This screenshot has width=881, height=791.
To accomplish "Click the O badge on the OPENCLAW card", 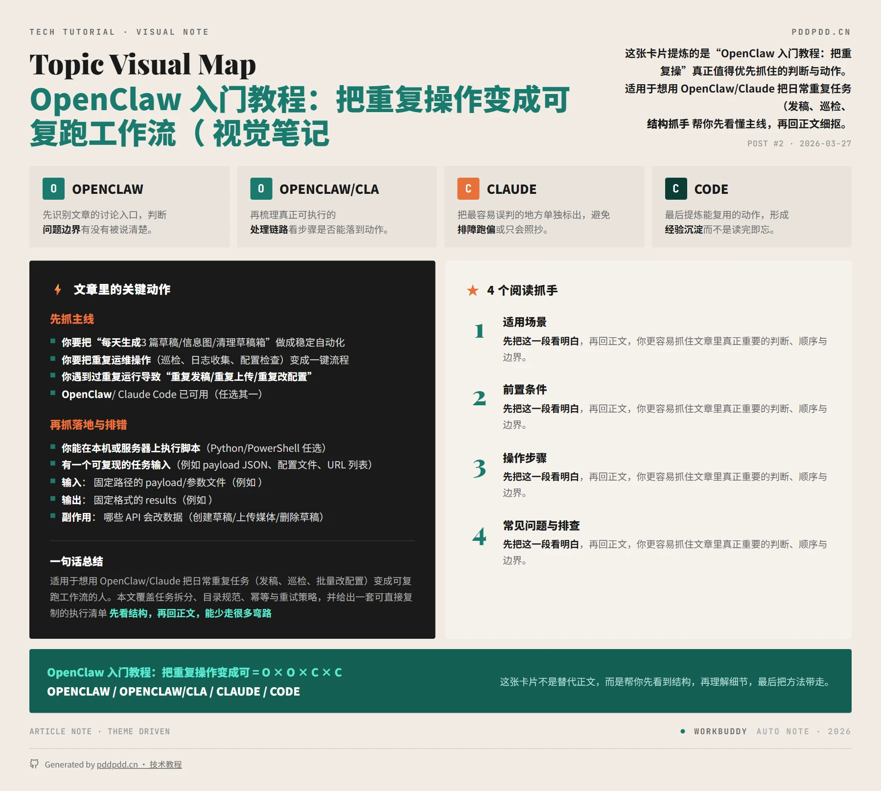I will pos(54,189).
